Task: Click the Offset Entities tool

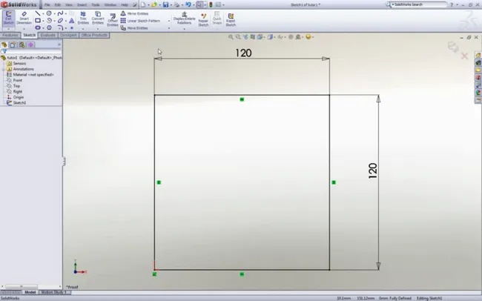Action: tap(113, 20)
